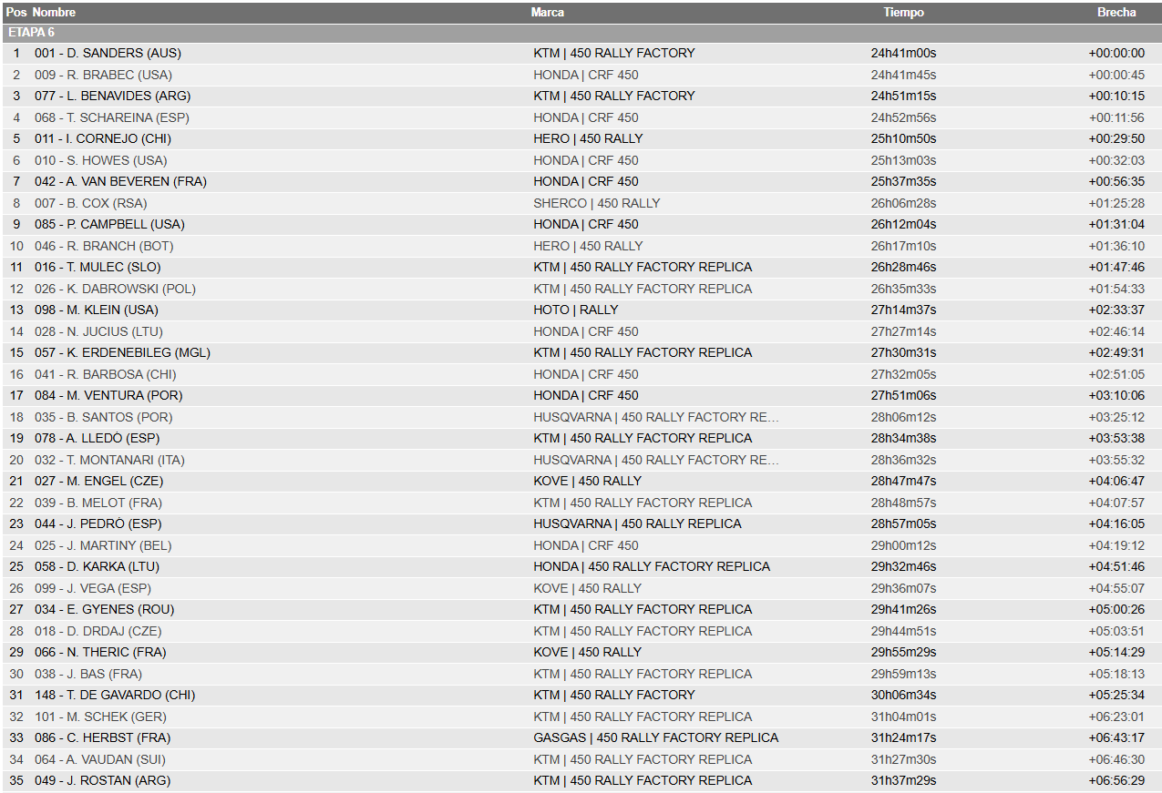The image size is (1162, 793).
Task: Click the Brecha column header
Action: [x=1116, y=13]
